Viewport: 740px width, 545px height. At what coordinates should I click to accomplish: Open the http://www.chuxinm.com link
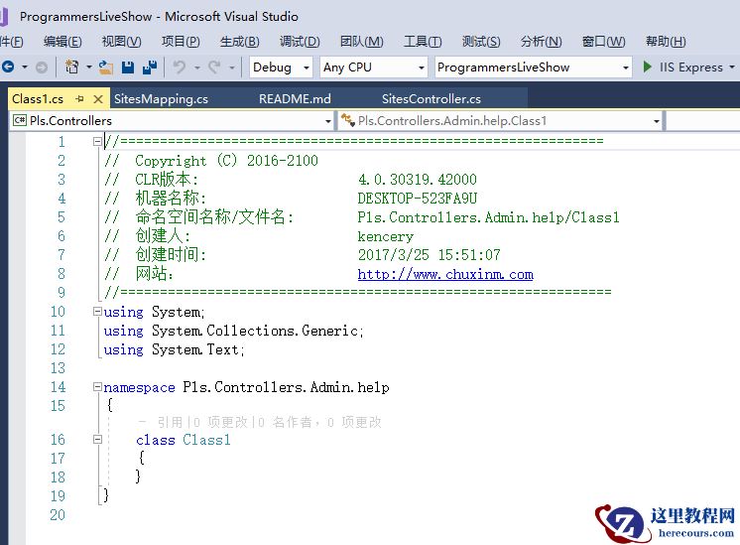(x=445, y=274)
